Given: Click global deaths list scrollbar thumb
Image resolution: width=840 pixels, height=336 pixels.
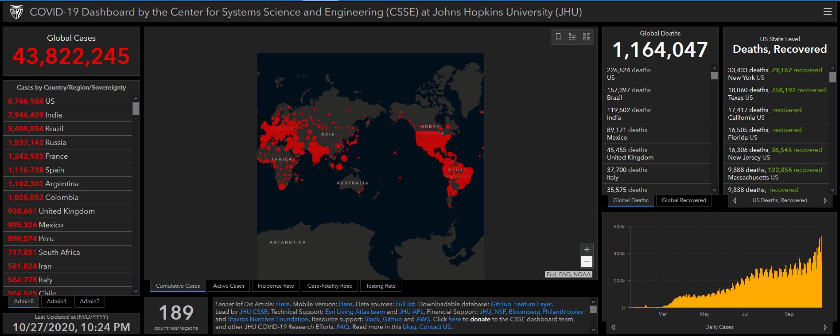Looking at the screenshot, I should pos(714,75).
